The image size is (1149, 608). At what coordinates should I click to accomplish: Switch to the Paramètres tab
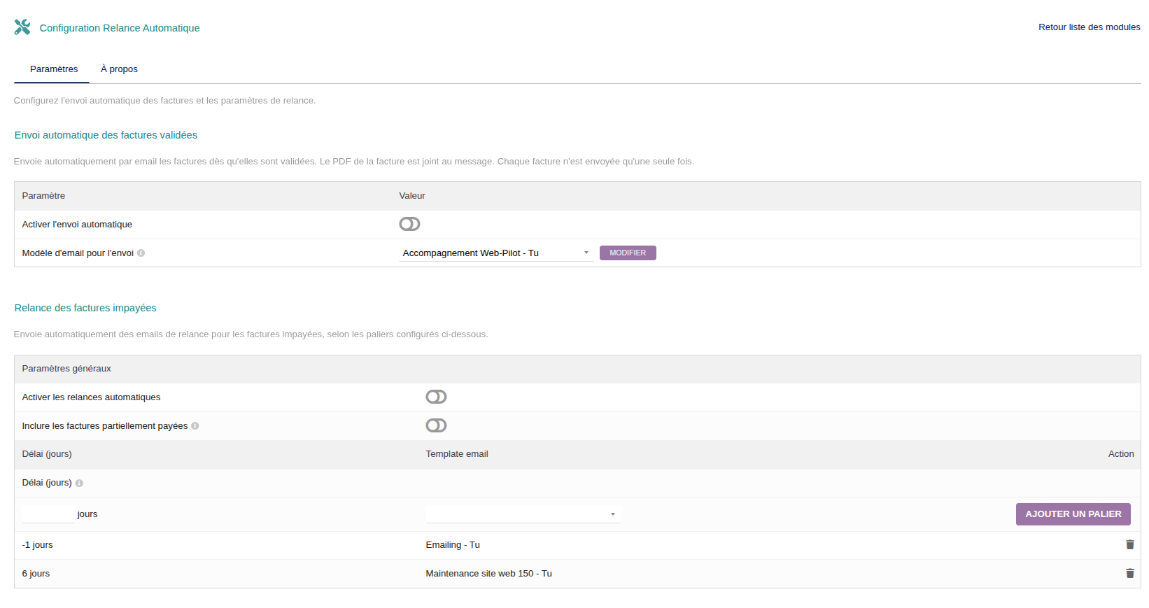pos(54,69)
